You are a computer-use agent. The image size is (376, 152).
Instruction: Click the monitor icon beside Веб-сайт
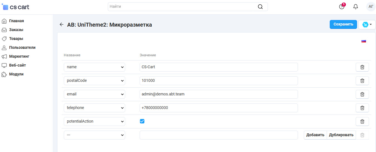pos(4,65)
